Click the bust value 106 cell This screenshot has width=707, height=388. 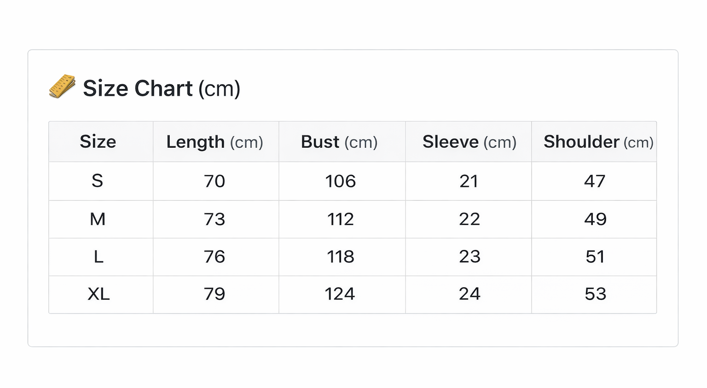[x=341, y=181]
